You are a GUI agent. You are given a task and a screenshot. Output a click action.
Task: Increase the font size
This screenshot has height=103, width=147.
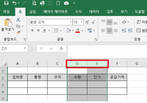click(87, 22)
